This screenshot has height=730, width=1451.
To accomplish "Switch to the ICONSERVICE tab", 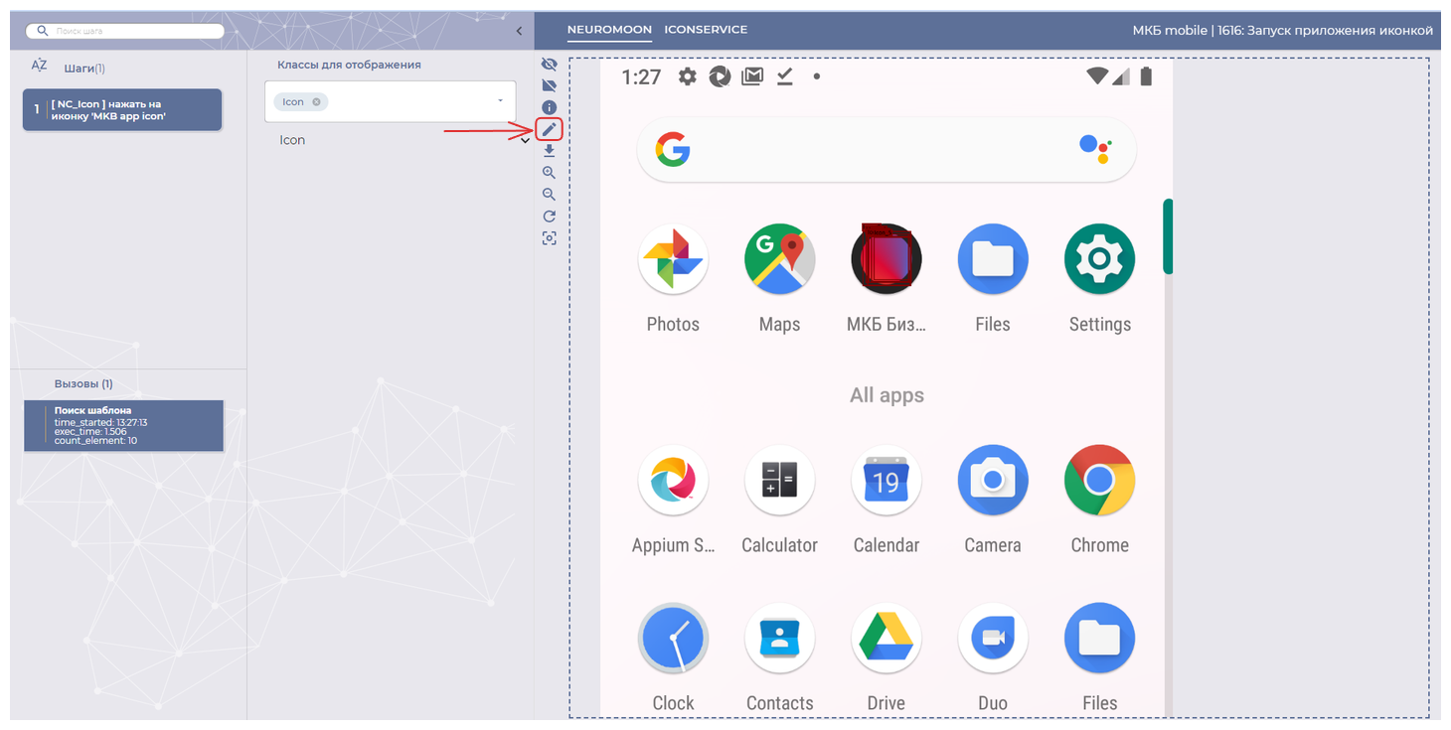I will click(706, 30).
